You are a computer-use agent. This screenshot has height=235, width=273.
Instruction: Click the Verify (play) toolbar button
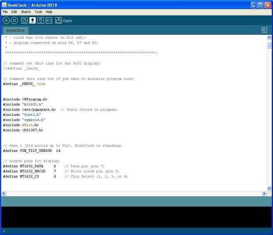(x=6, y=21)
